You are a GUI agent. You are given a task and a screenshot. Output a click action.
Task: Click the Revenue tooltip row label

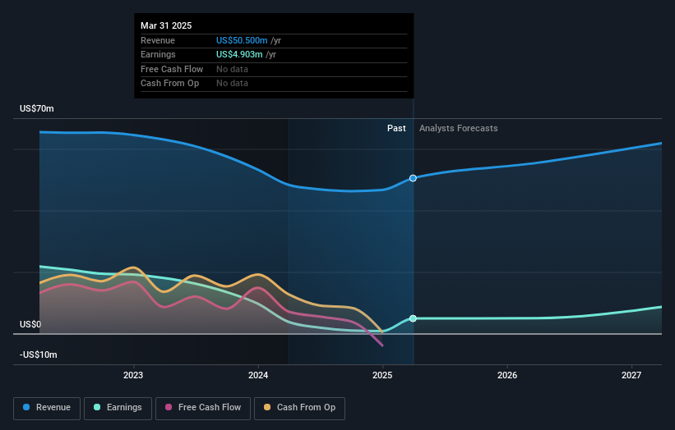158,40
